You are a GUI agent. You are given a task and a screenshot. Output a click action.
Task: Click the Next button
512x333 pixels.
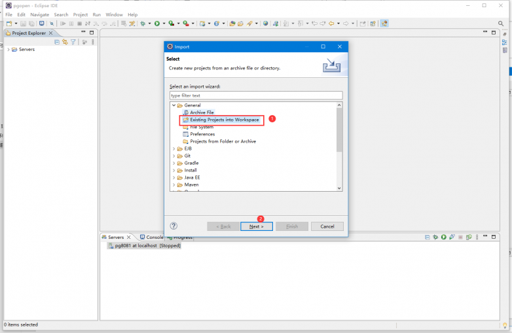[x=256, y=226]
